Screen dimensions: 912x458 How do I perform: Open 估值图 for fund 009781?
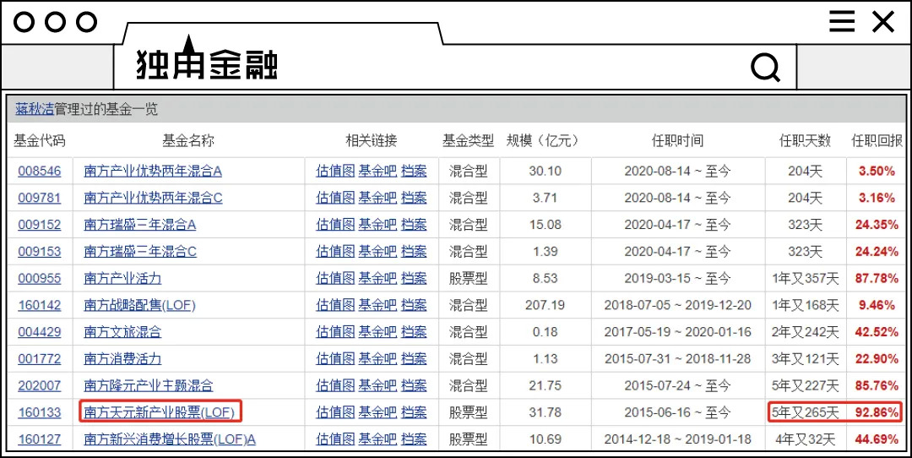[x=335, y=198]
